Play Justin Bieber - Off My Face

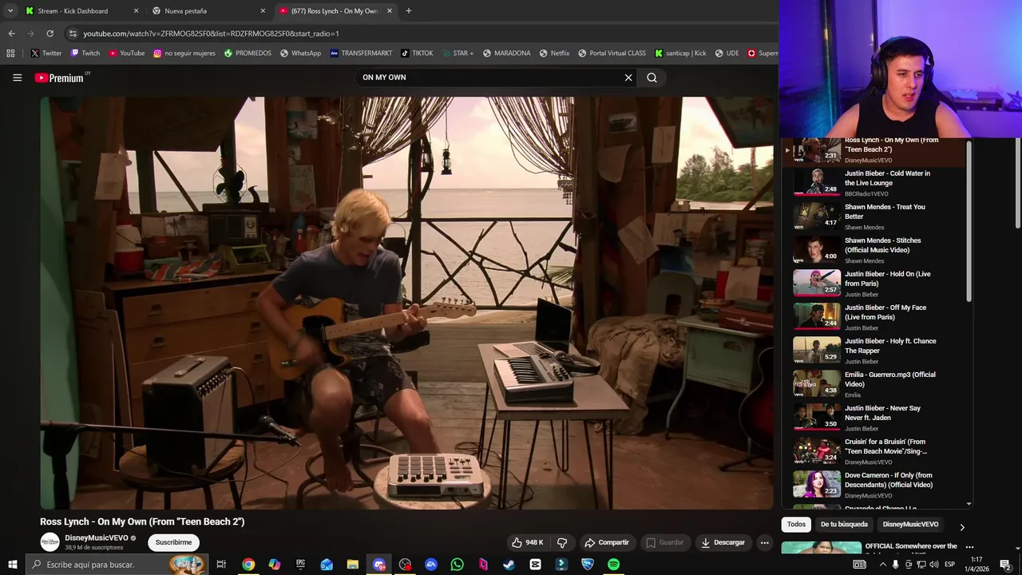[x=875, y=317]
